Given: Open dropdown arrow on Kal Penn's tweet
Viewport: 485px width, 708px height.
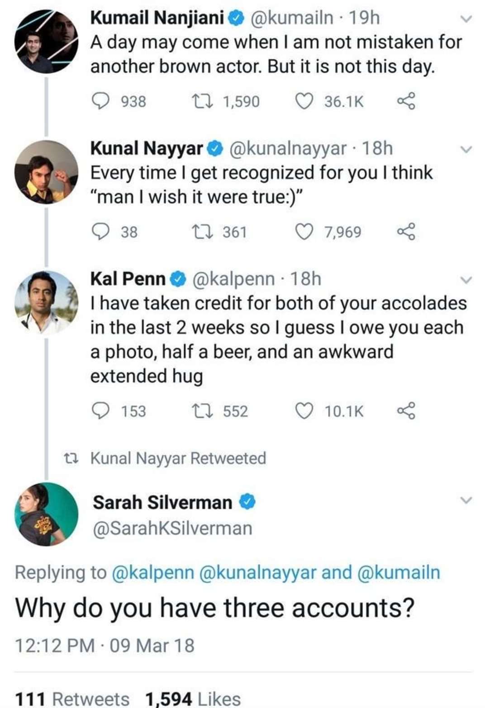Looking at the screenshot, I should tap(466, 280).
